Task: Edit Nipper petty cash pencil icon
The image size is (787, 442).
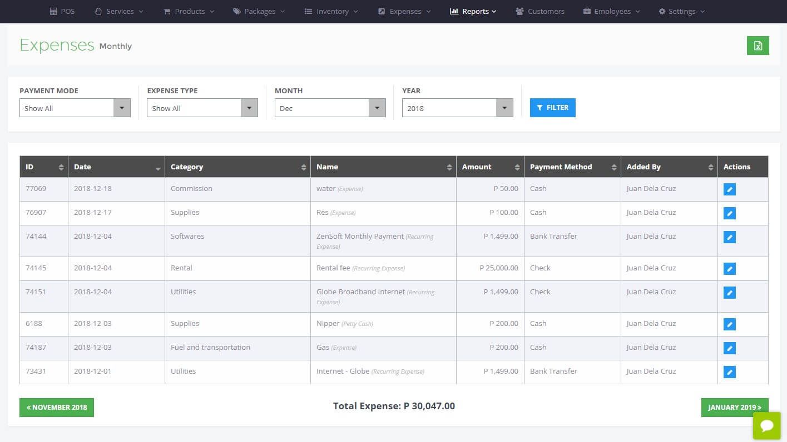Action: pos(730,324)
